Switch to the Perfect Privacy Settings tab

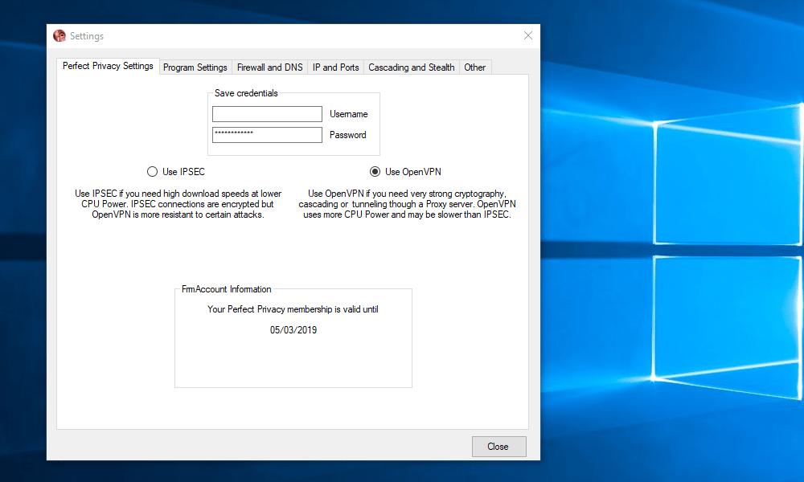(x=108, y=67)
